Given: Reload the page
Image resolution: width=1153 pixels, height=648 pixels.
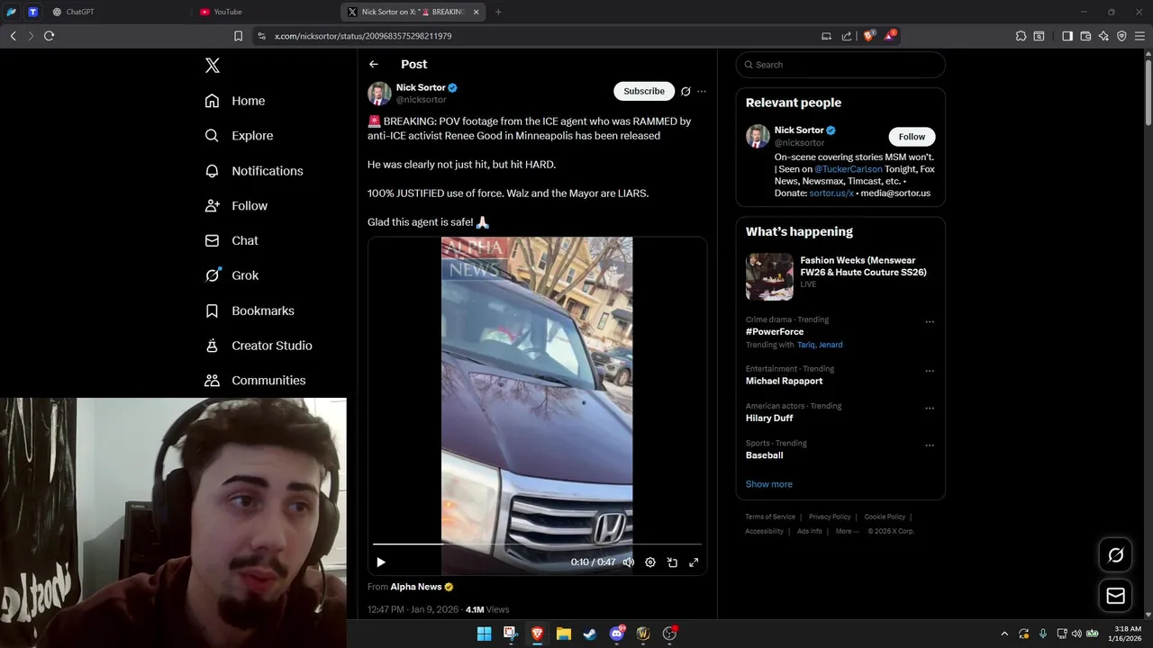Looking at the screenshot, I should 49,36.
